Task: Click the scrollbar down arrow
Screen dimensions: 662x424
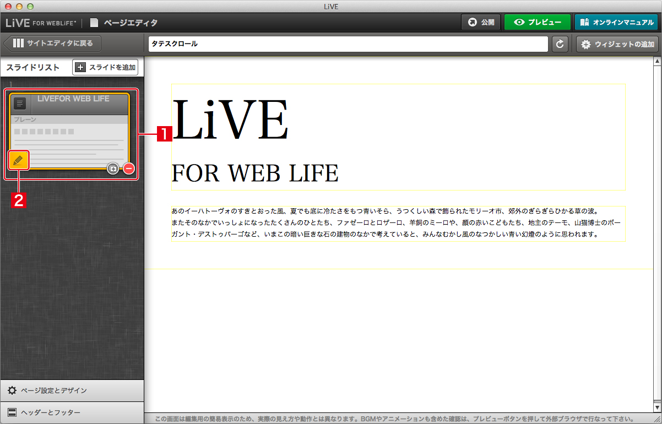Action: [656, 407]
